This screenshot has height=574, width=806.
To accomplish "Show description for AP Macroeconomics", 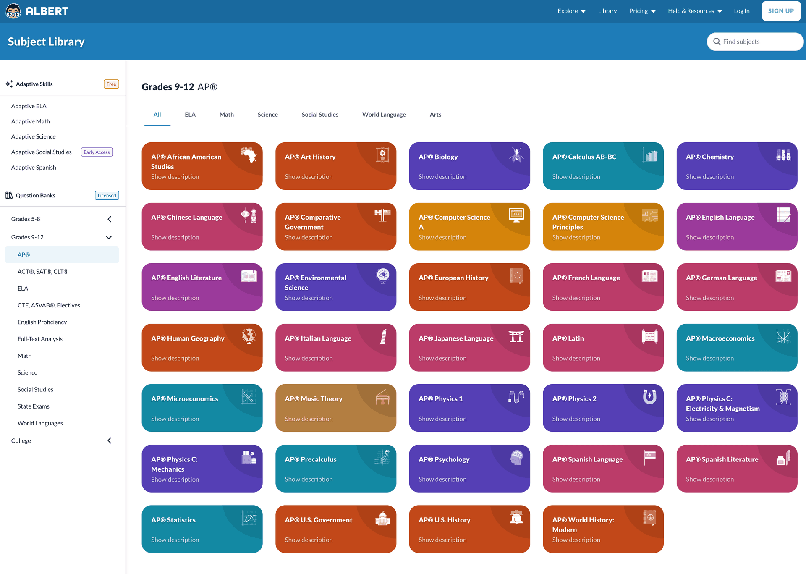I will click(x=710, y=358).
